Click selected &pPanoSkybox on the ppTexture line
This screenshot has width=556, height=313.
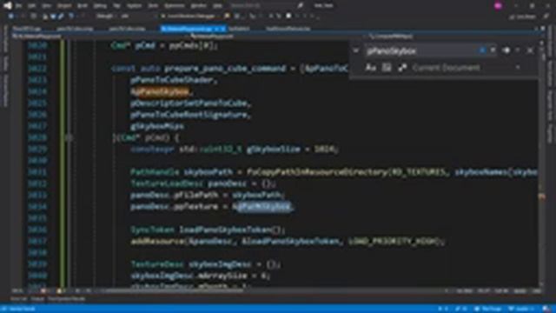[262, 206]
